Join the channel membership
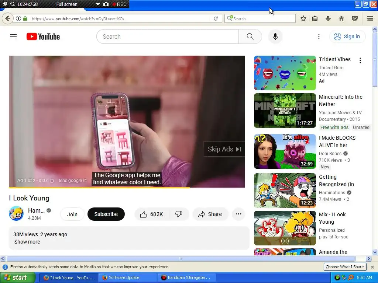378x283 pixels. tap(72, 214)
